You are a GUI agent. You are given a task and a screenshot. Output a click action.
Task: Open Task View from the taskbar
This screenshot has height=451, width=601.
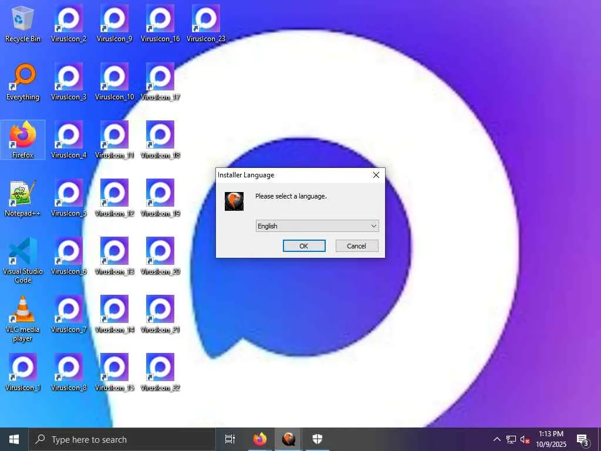pos(230,439)
